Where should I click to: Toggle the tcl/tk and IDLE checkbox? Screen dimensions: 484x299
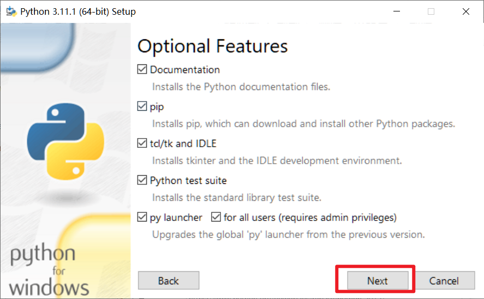pos(142,143)
